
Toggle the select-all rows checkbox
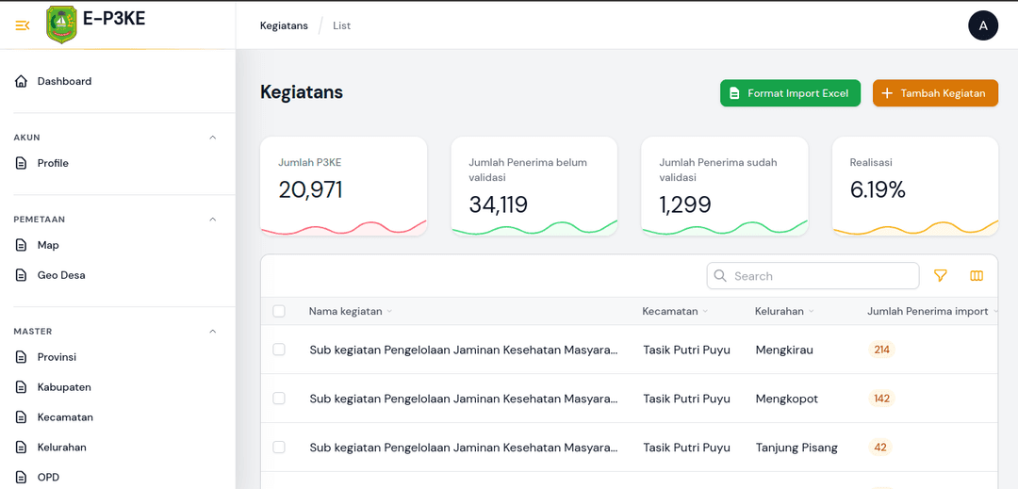(279, 311)
